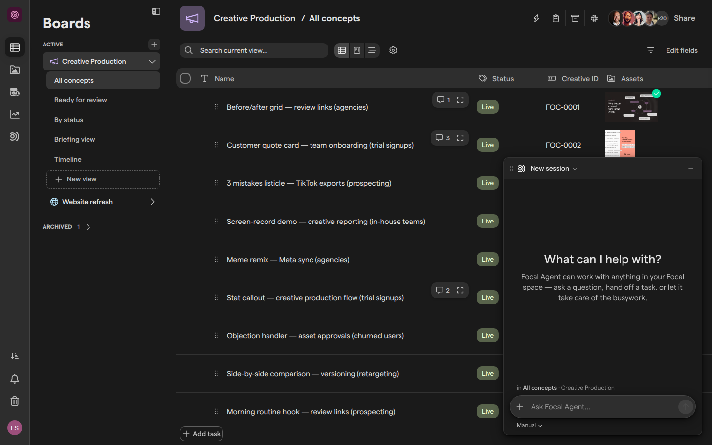The image size is (712, 445).
Task: Expand the Archived section
Action: click(x=89, y=227)
